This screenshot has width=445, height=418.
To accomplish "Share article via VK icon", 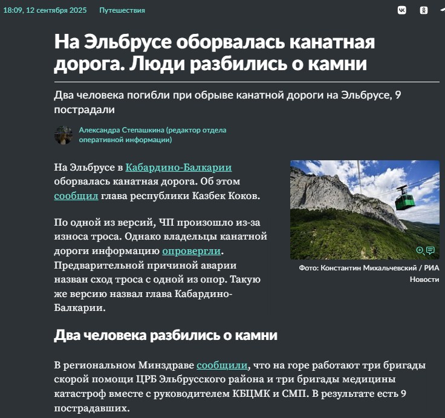I will pos(401,10).
